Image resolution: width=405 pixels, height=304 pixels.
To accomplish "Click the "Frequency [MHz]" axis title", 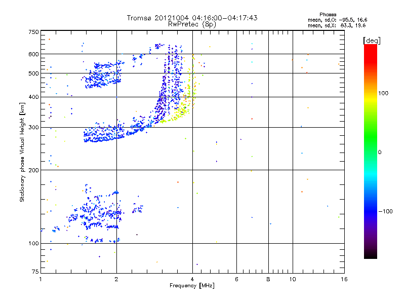I will (x=192, y=286).
